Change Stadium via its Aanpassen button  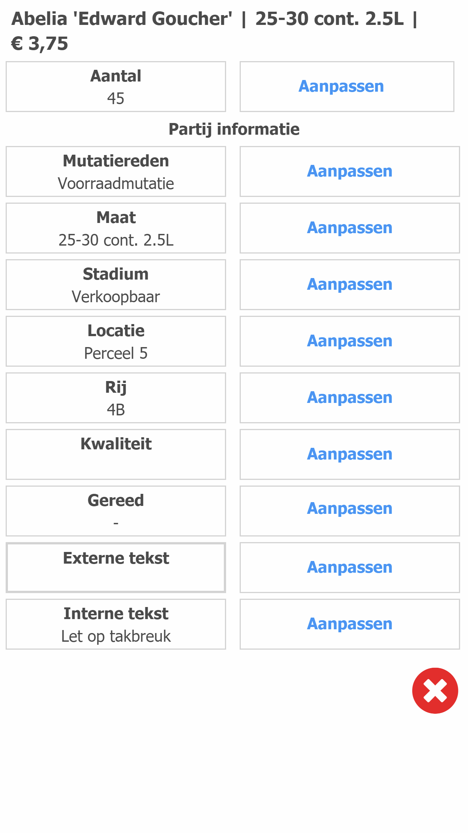click(x=350, y=284)
